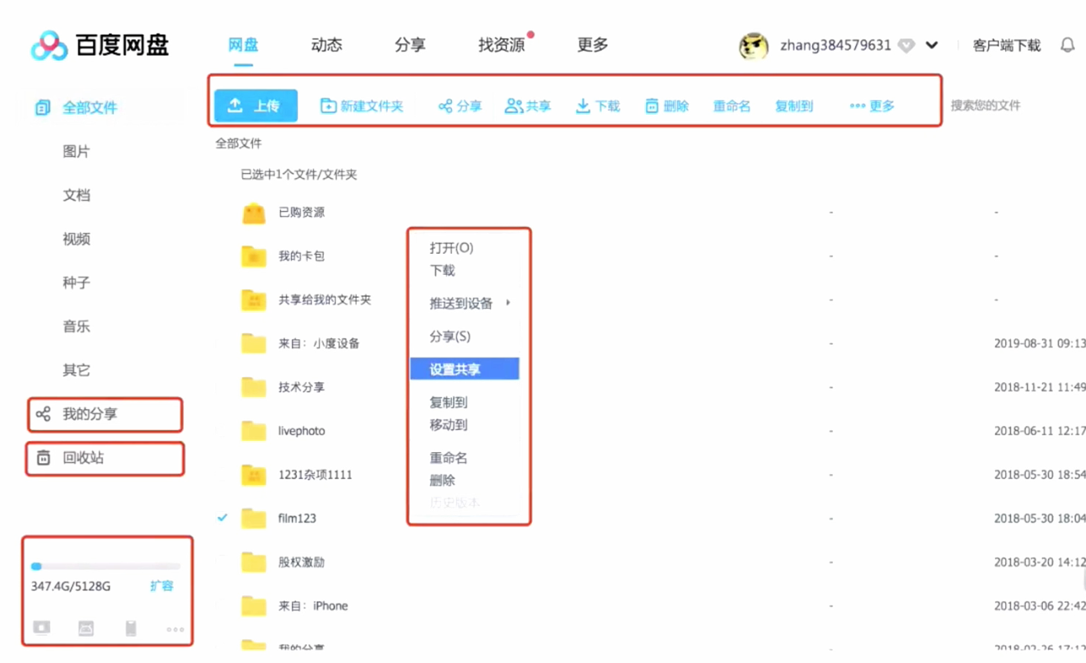Choose 下载 in the context menu
The image size is (1086, 663).
[x=442, y=271]
